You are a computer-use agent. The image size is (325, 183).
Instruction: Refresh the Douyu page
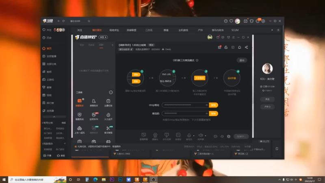click(x=63, y=21)
